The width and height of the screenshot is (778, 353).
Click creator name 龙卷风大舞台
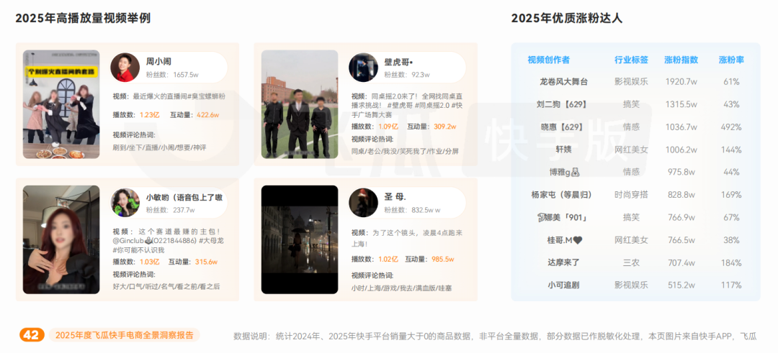tap(563, 82)
